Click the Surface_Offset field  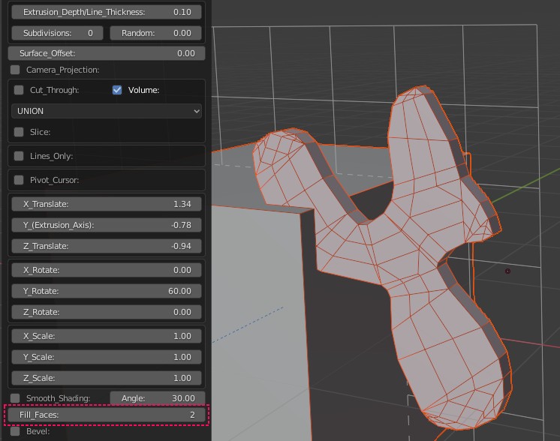coord(107,53)
